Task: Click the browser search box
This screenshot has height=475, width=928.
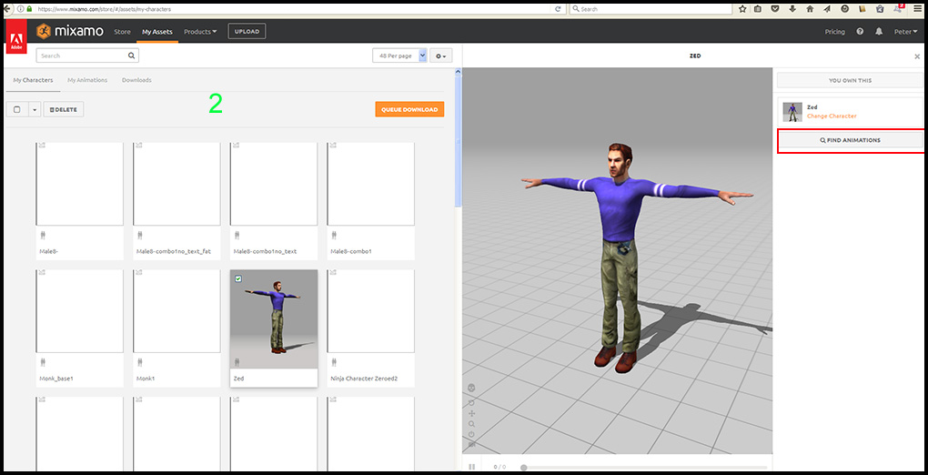Action: [x=650, y=9]
